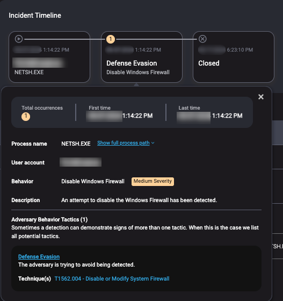Click the Medium Severity badge

[153, 182]
